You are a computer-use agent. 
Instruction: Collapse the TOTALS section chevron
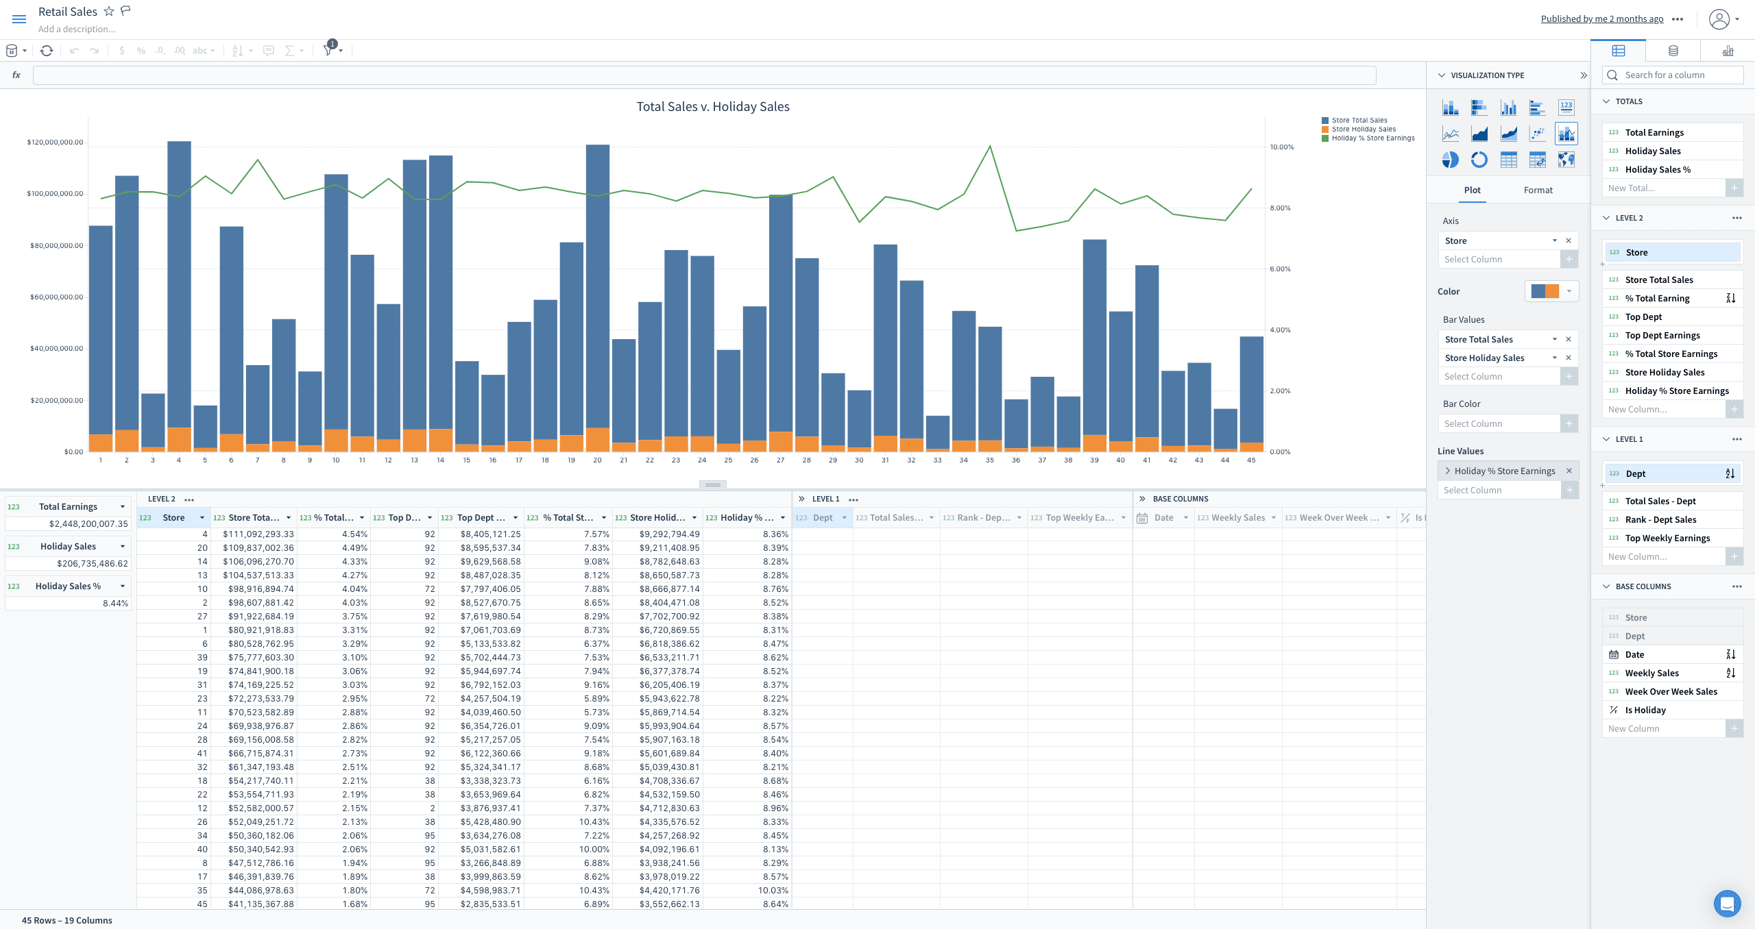pos(1606,101)
